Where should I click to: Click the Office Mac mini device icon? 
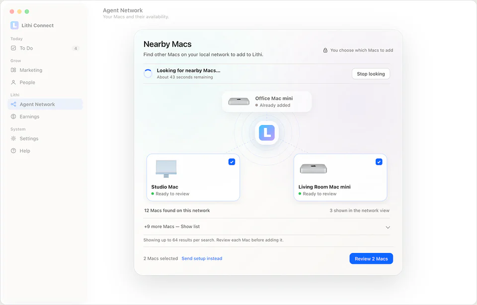pos(239,102)
